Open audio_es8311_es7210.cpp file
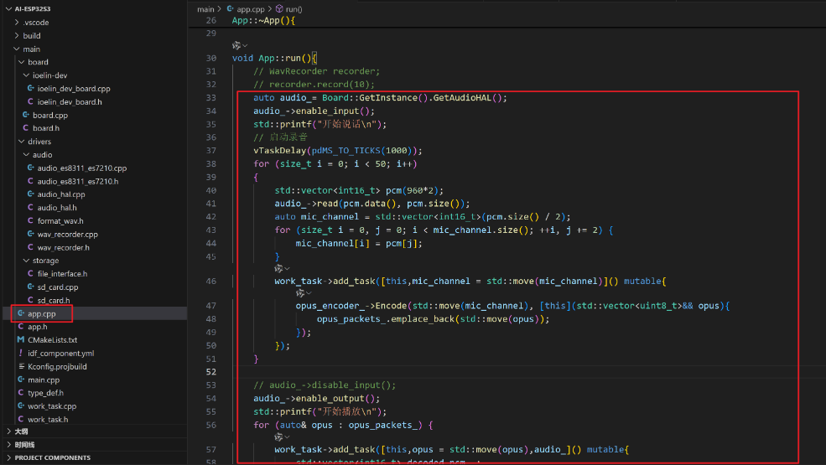Screen dimensions: 826x465 pyautogui.click(x=82, y=168)
